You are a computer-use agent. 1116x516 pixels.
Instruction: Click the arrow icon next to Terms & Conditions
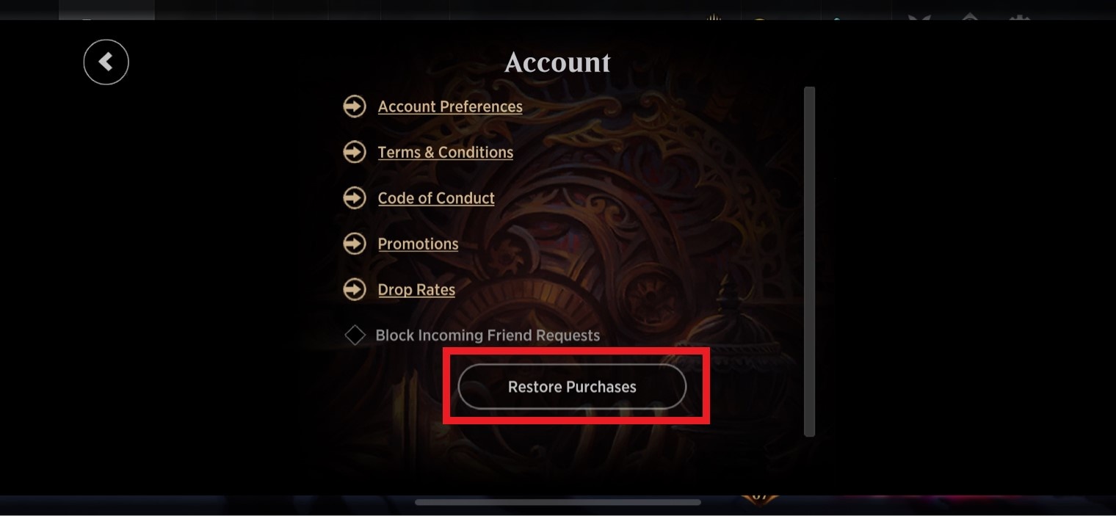354,152
